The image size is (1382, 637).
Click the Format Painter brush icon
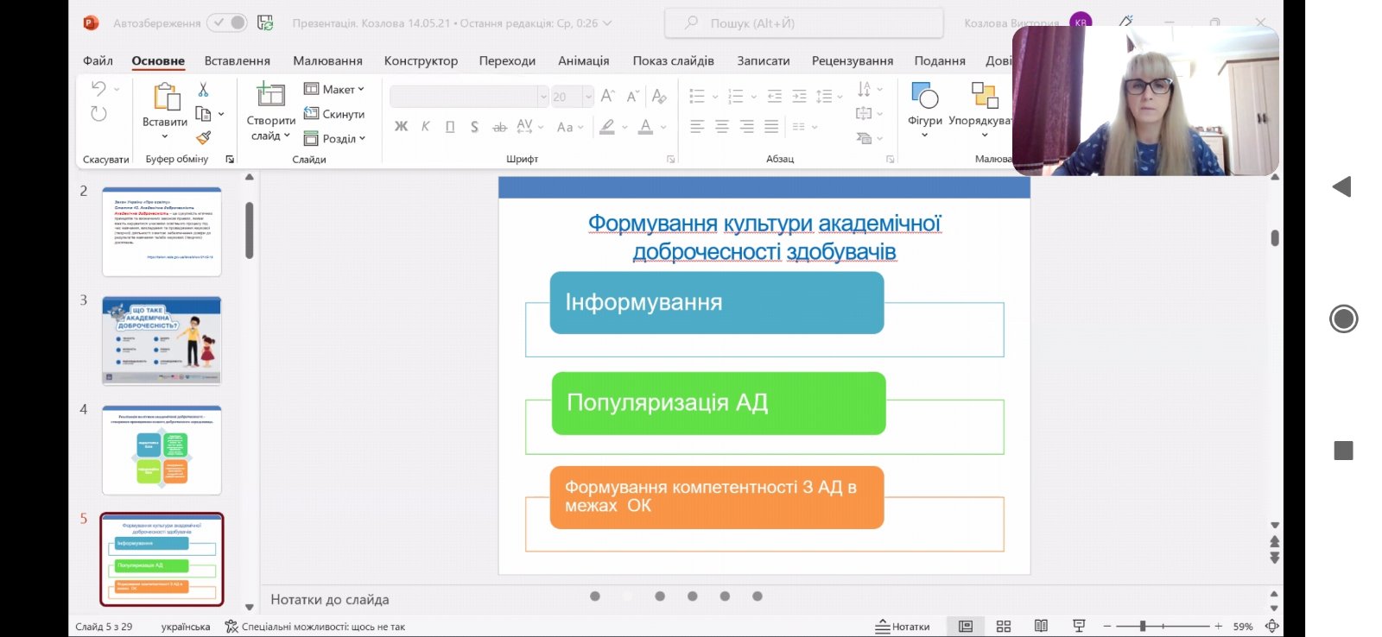[204, 137]
